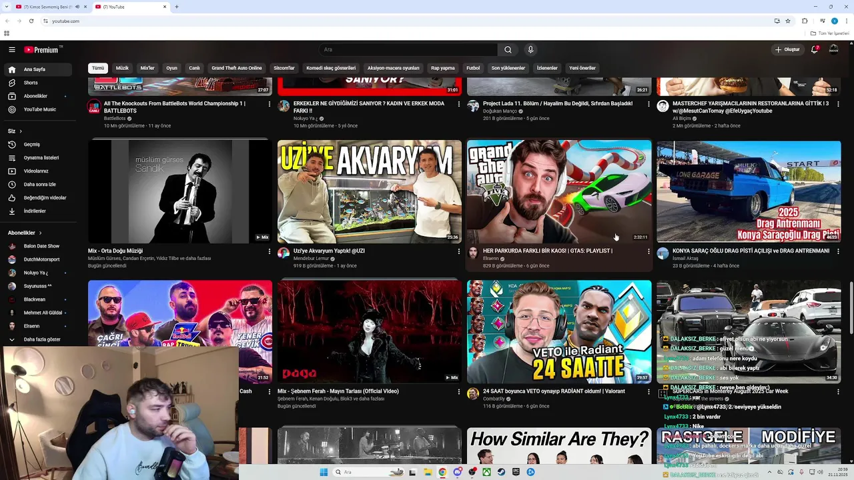Play the Uzi'ye Akvaryum thumbnail
854x480 pixels.
370,191
